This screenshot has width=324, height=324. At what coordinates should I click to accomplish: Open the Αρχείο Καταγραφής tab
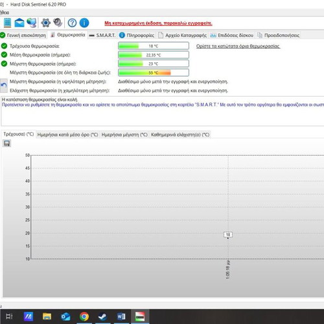click(183, 35)
